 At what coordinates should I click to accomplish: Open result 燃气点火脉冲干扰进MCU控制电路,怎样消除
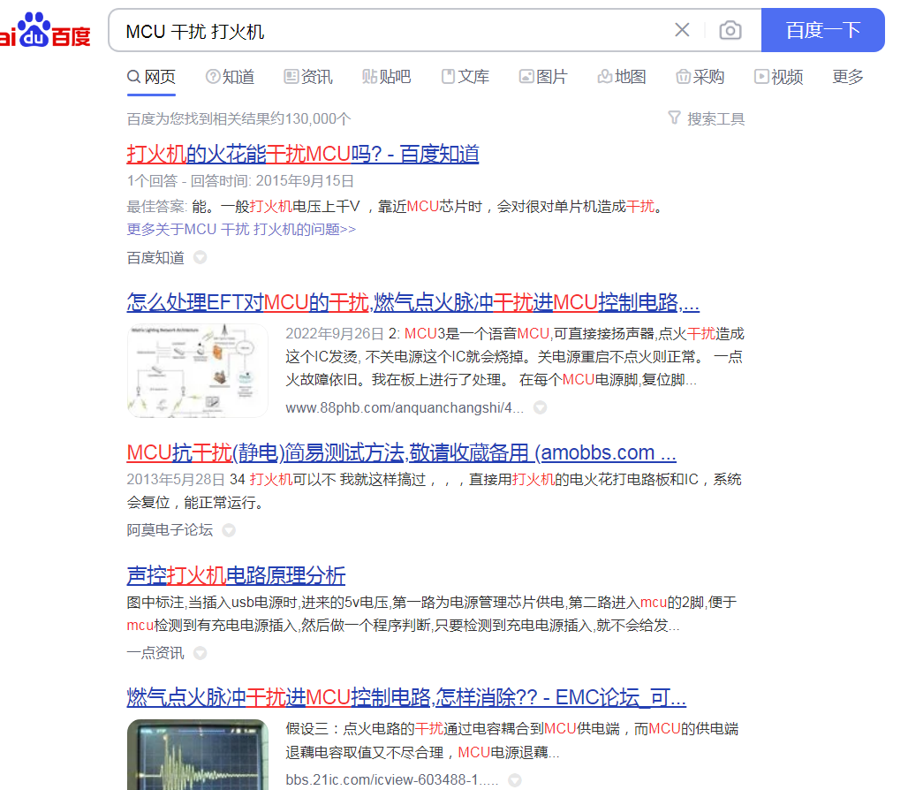406,697
